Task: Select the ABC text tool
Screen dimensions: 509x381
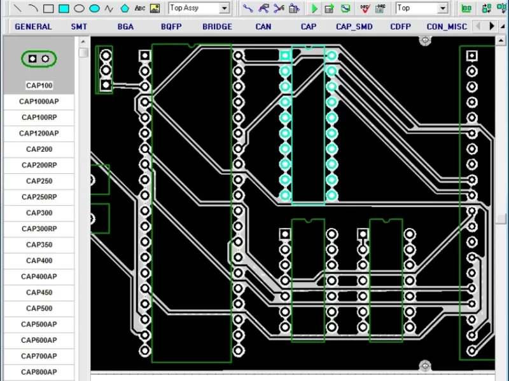Action: [x=140, y=8]
